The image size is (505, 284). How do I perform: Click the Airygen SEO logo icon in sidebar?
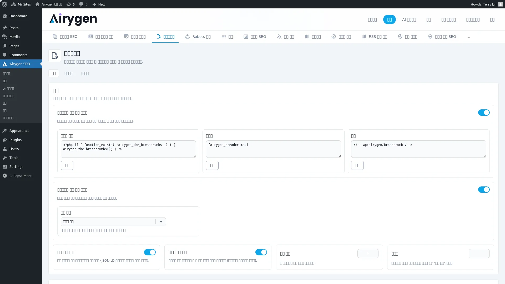pos(5,64)
